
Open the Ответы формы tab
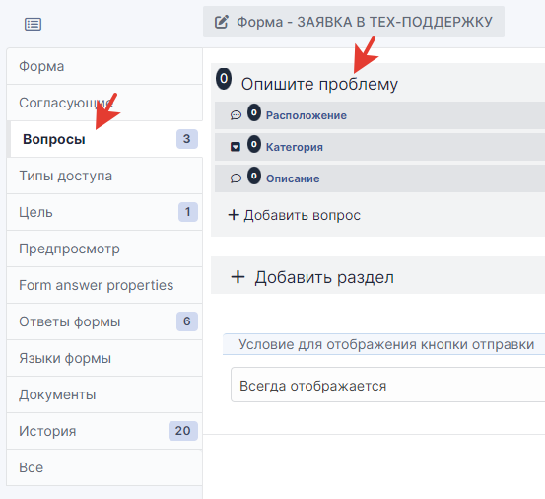[104, 321]
